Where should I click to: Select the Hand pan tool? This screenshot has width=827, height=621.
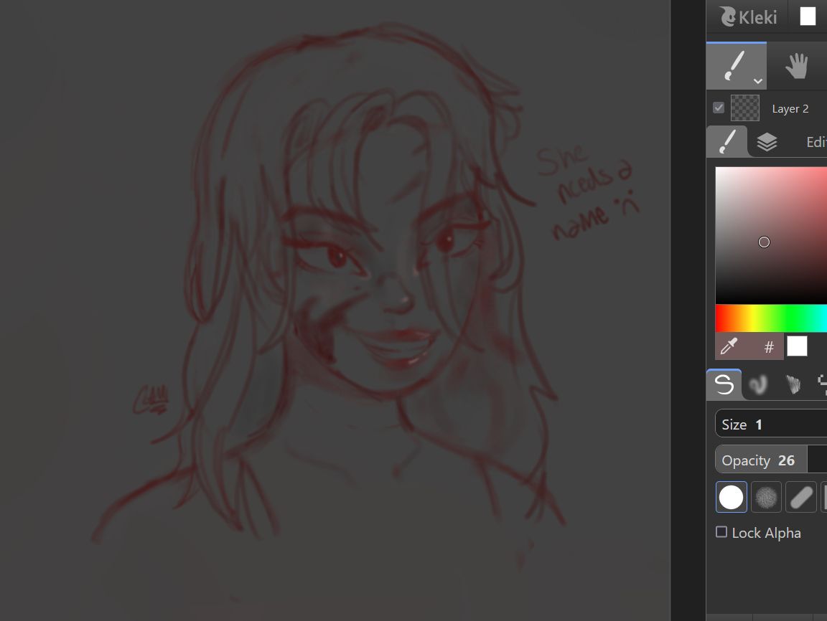(x=796, y=66)
